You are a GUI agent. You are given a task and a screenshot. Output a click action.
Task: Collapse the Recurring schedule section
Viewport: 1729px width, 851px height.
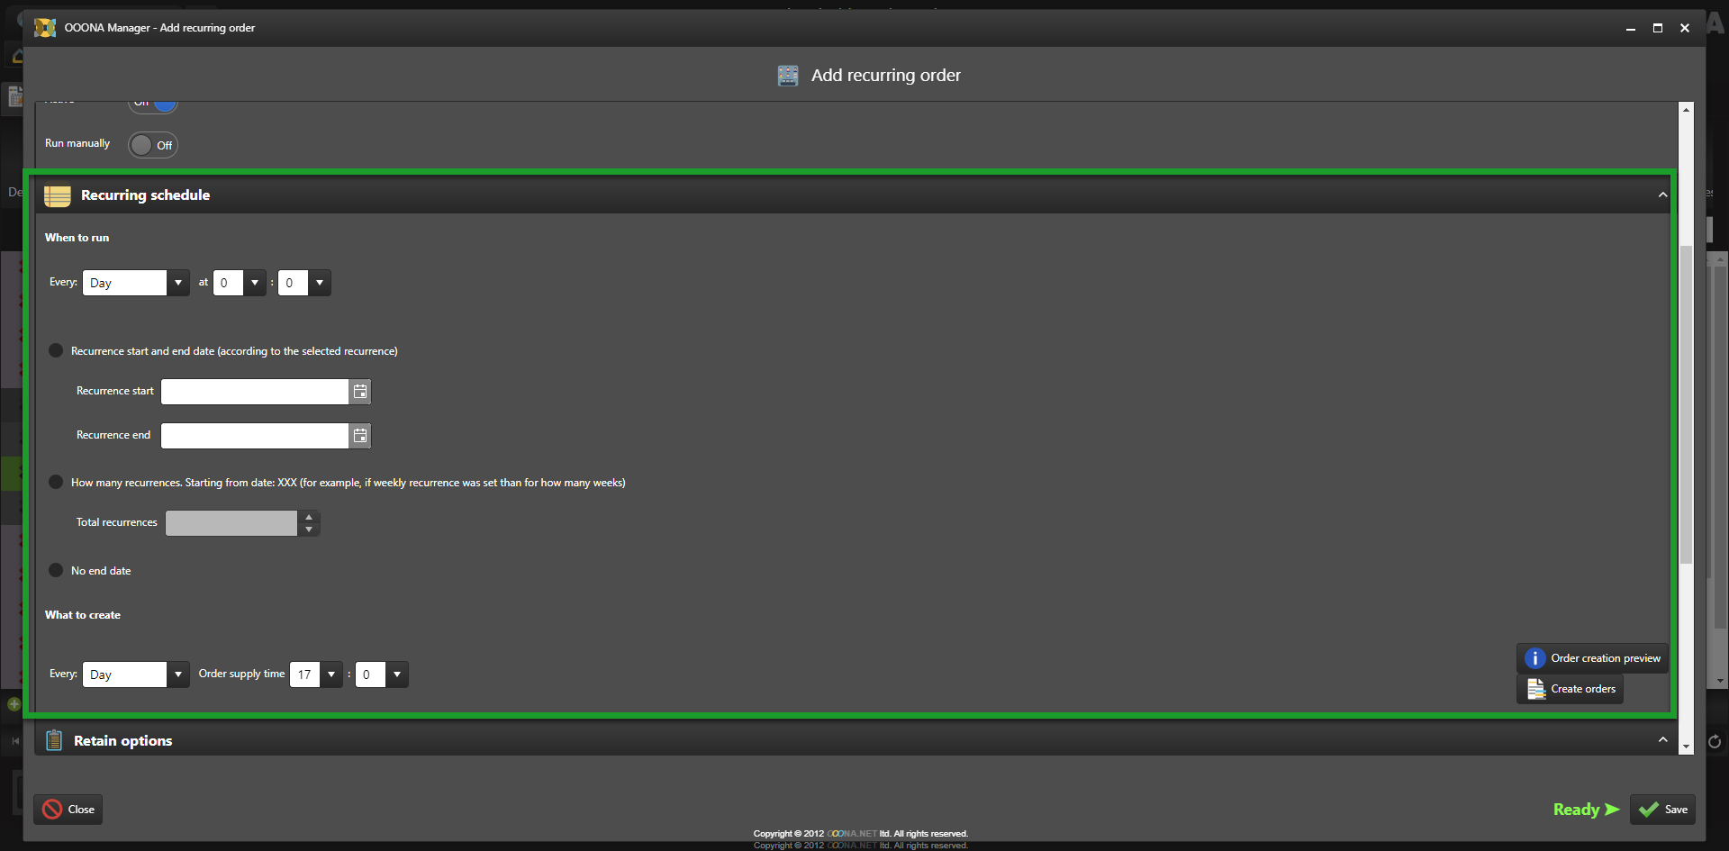(x=1662, y=195)
